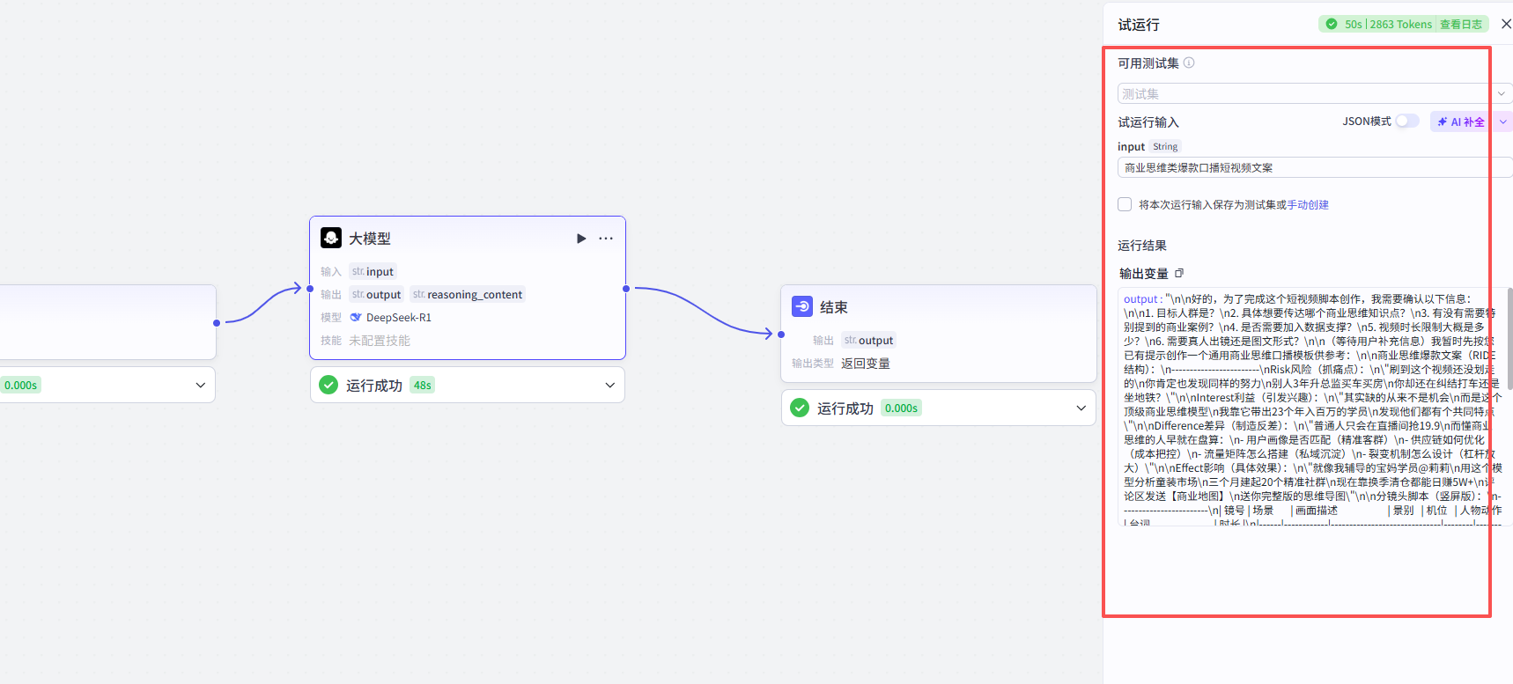Click the 手动创建 link

1308,204
